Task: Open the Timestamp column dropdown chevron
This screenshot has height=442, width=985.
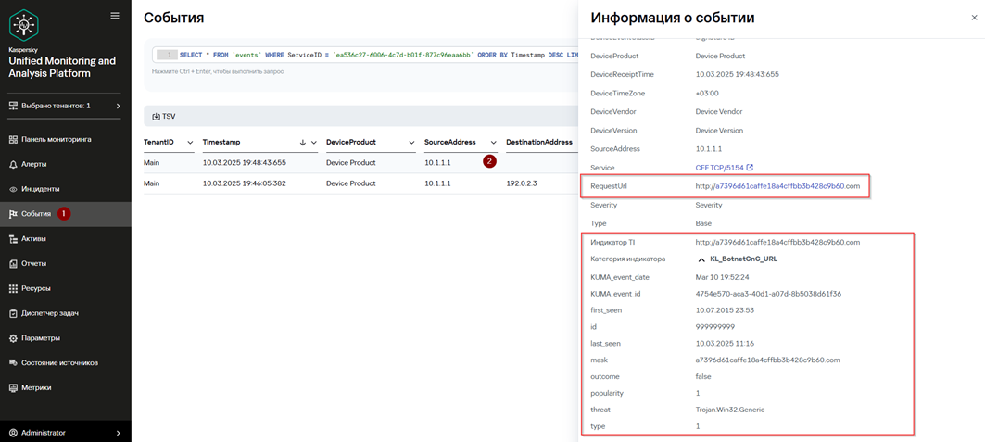Action: (x=313, y=143)
